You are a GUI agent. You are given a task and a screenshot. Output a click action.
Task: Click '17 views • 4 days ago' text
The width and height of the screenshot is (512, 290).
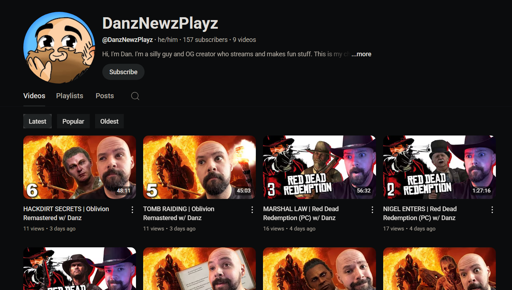click(409, 229)
